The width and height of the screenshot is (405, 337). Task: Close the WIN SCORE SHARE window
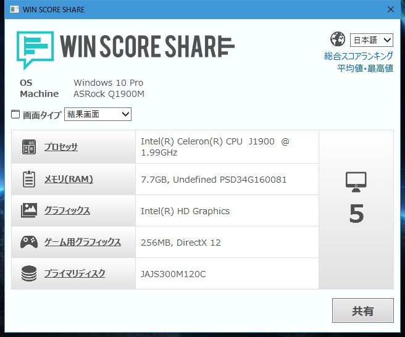pyautogui.click(x=390, y=10)
